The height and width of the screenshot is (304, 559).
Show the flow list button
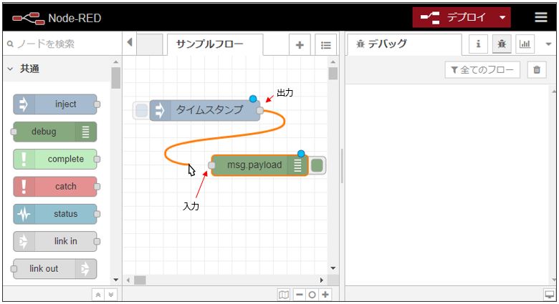click(325, 44)
